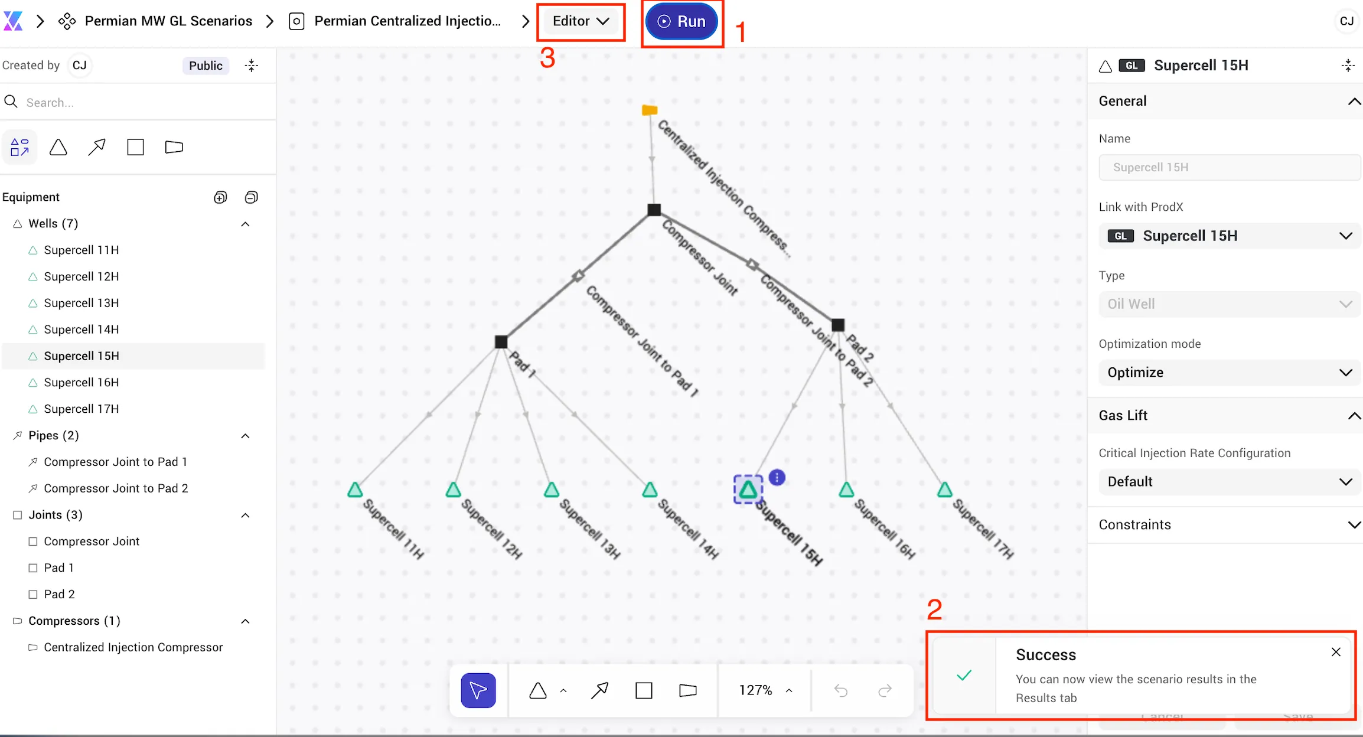Collapse the Joints (3) group
The image size is (1363, 737).
click(246, 516)
